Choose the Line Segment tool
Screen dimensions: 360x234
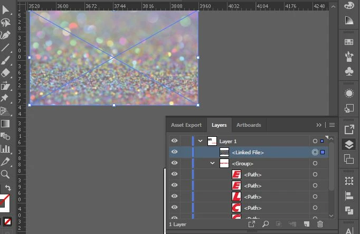[x=5, y=48]
